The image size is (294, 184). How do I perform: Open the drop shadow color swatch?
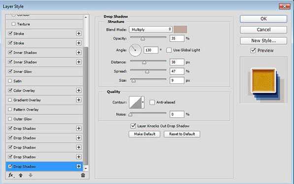tap(180, 29)
